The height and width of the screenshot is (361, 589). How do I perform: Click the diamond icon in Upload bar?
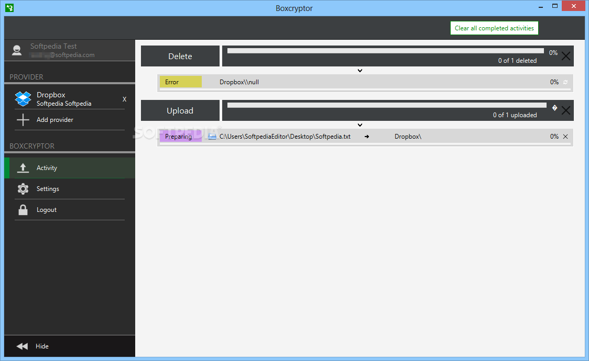tap(554, 108)
